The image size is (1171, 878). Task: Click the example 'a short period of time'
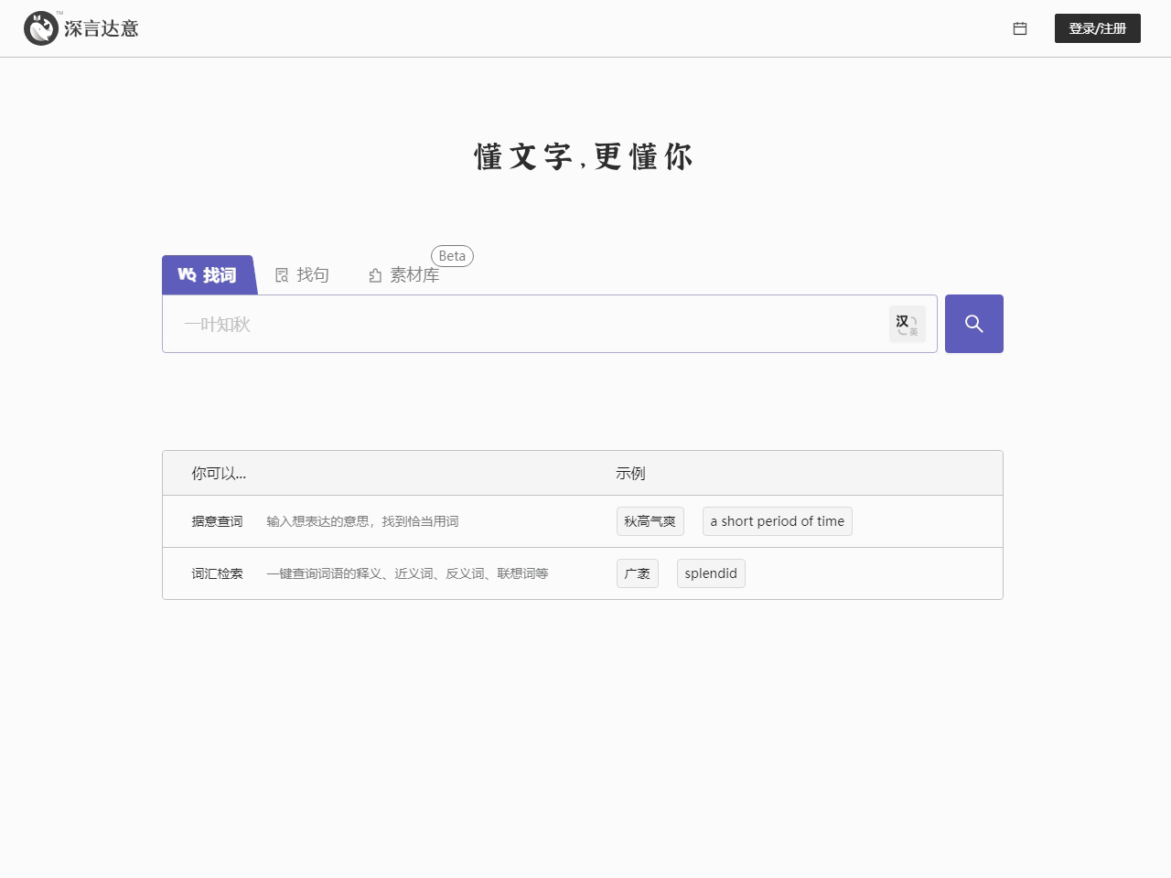point(777,521)
